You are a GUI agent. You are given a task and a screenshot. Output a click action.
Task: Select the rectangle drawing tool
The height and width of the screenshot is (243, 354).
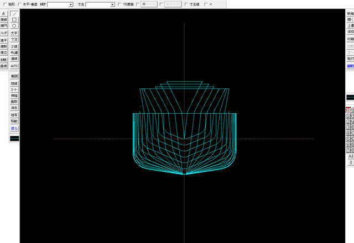point(14,20)
